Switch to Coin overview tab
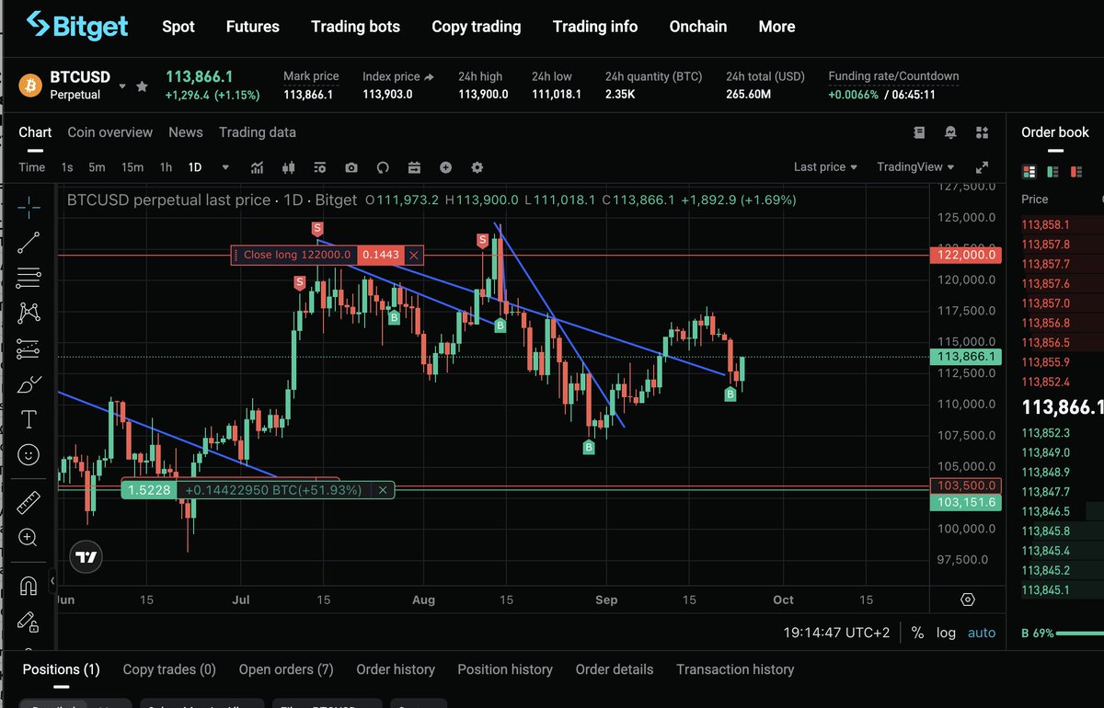 [109, 132]
